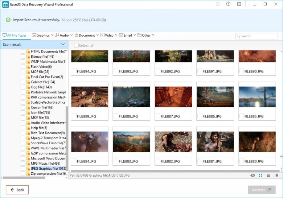Viewport: 283px width, 198px height.
Task: Click the EaseUS app logo icon
Action: (x=5, y=4)
